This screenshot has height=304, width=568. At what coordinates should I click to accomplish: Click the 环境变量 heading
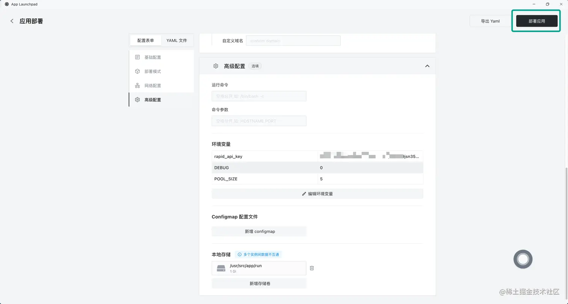[221, 144]
